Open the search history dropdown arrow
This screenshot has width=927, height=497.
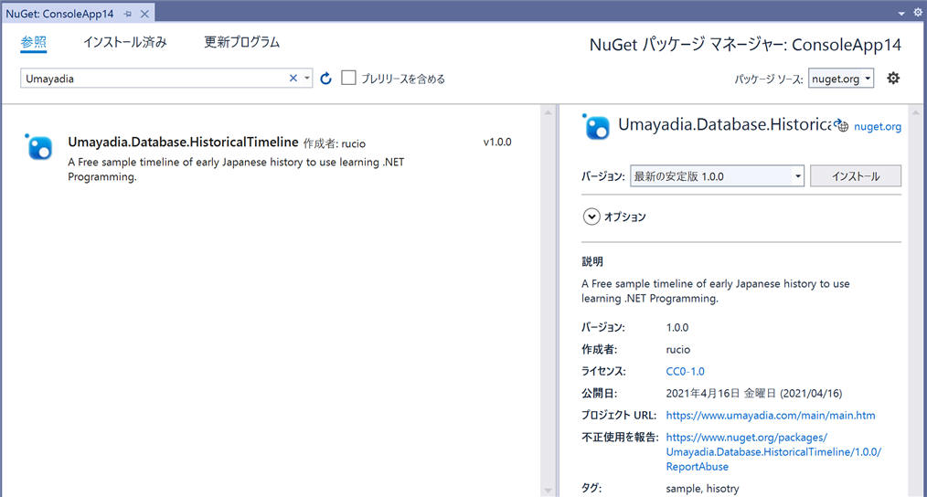(307, 78)
